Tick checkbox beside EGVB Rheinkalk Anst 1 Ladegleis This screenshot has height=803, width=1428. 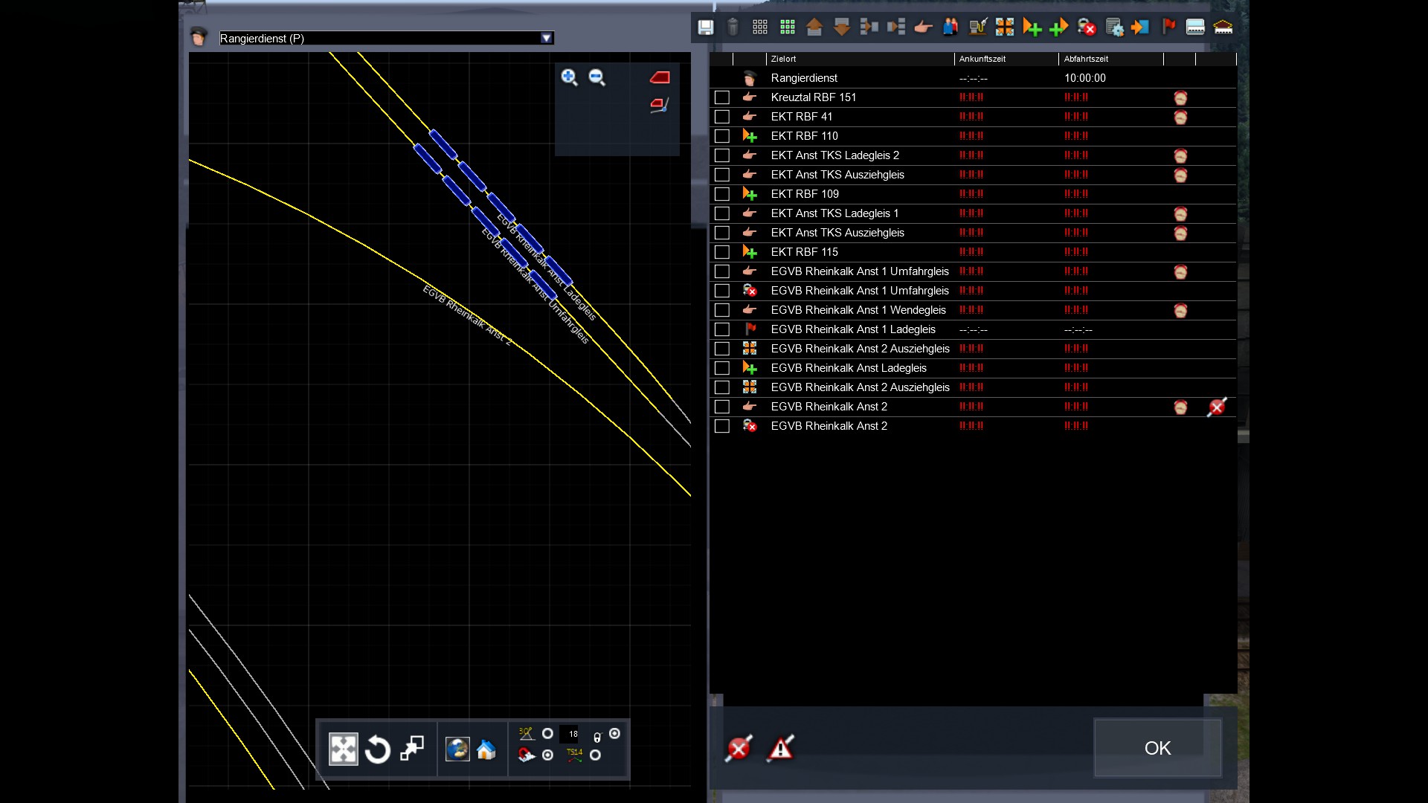[721, 329]
